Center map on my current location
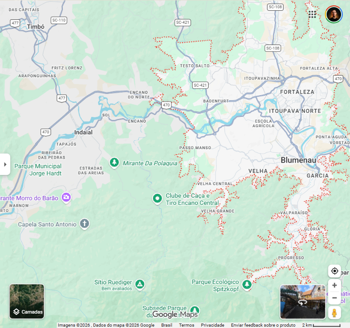This screenshot has width=350, height=328. (x=334, y=271)
